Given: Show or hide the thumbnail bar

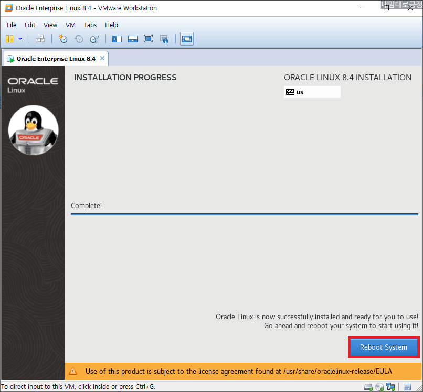Looking at the screenshot, I should [x=133, y=39].
